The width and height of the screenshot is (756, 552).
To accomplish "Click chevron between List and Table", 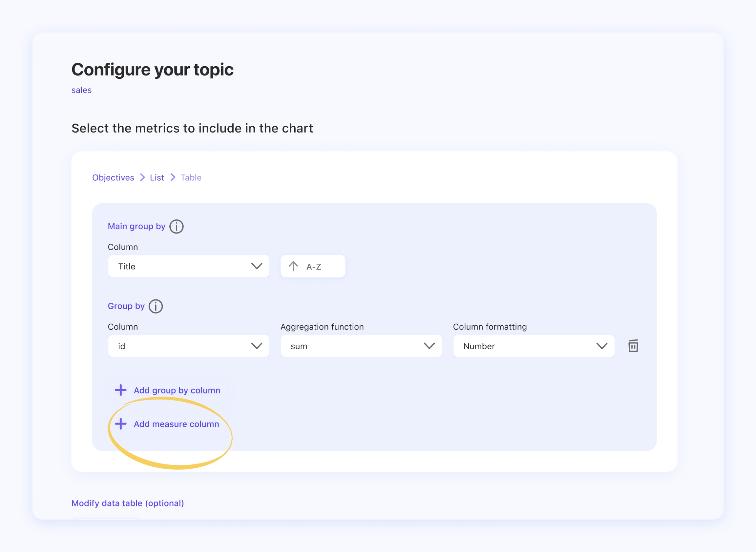I will (173, 177).
